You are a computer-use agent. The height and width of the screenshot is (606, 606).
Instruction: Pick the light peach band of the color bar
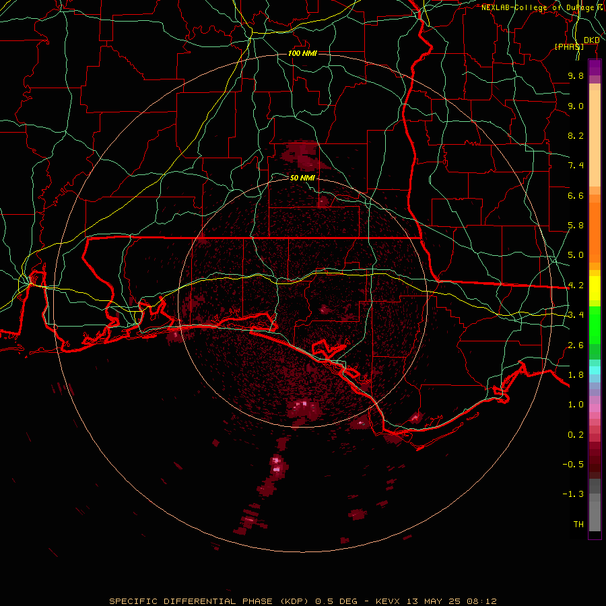click(x=595, y=138)
